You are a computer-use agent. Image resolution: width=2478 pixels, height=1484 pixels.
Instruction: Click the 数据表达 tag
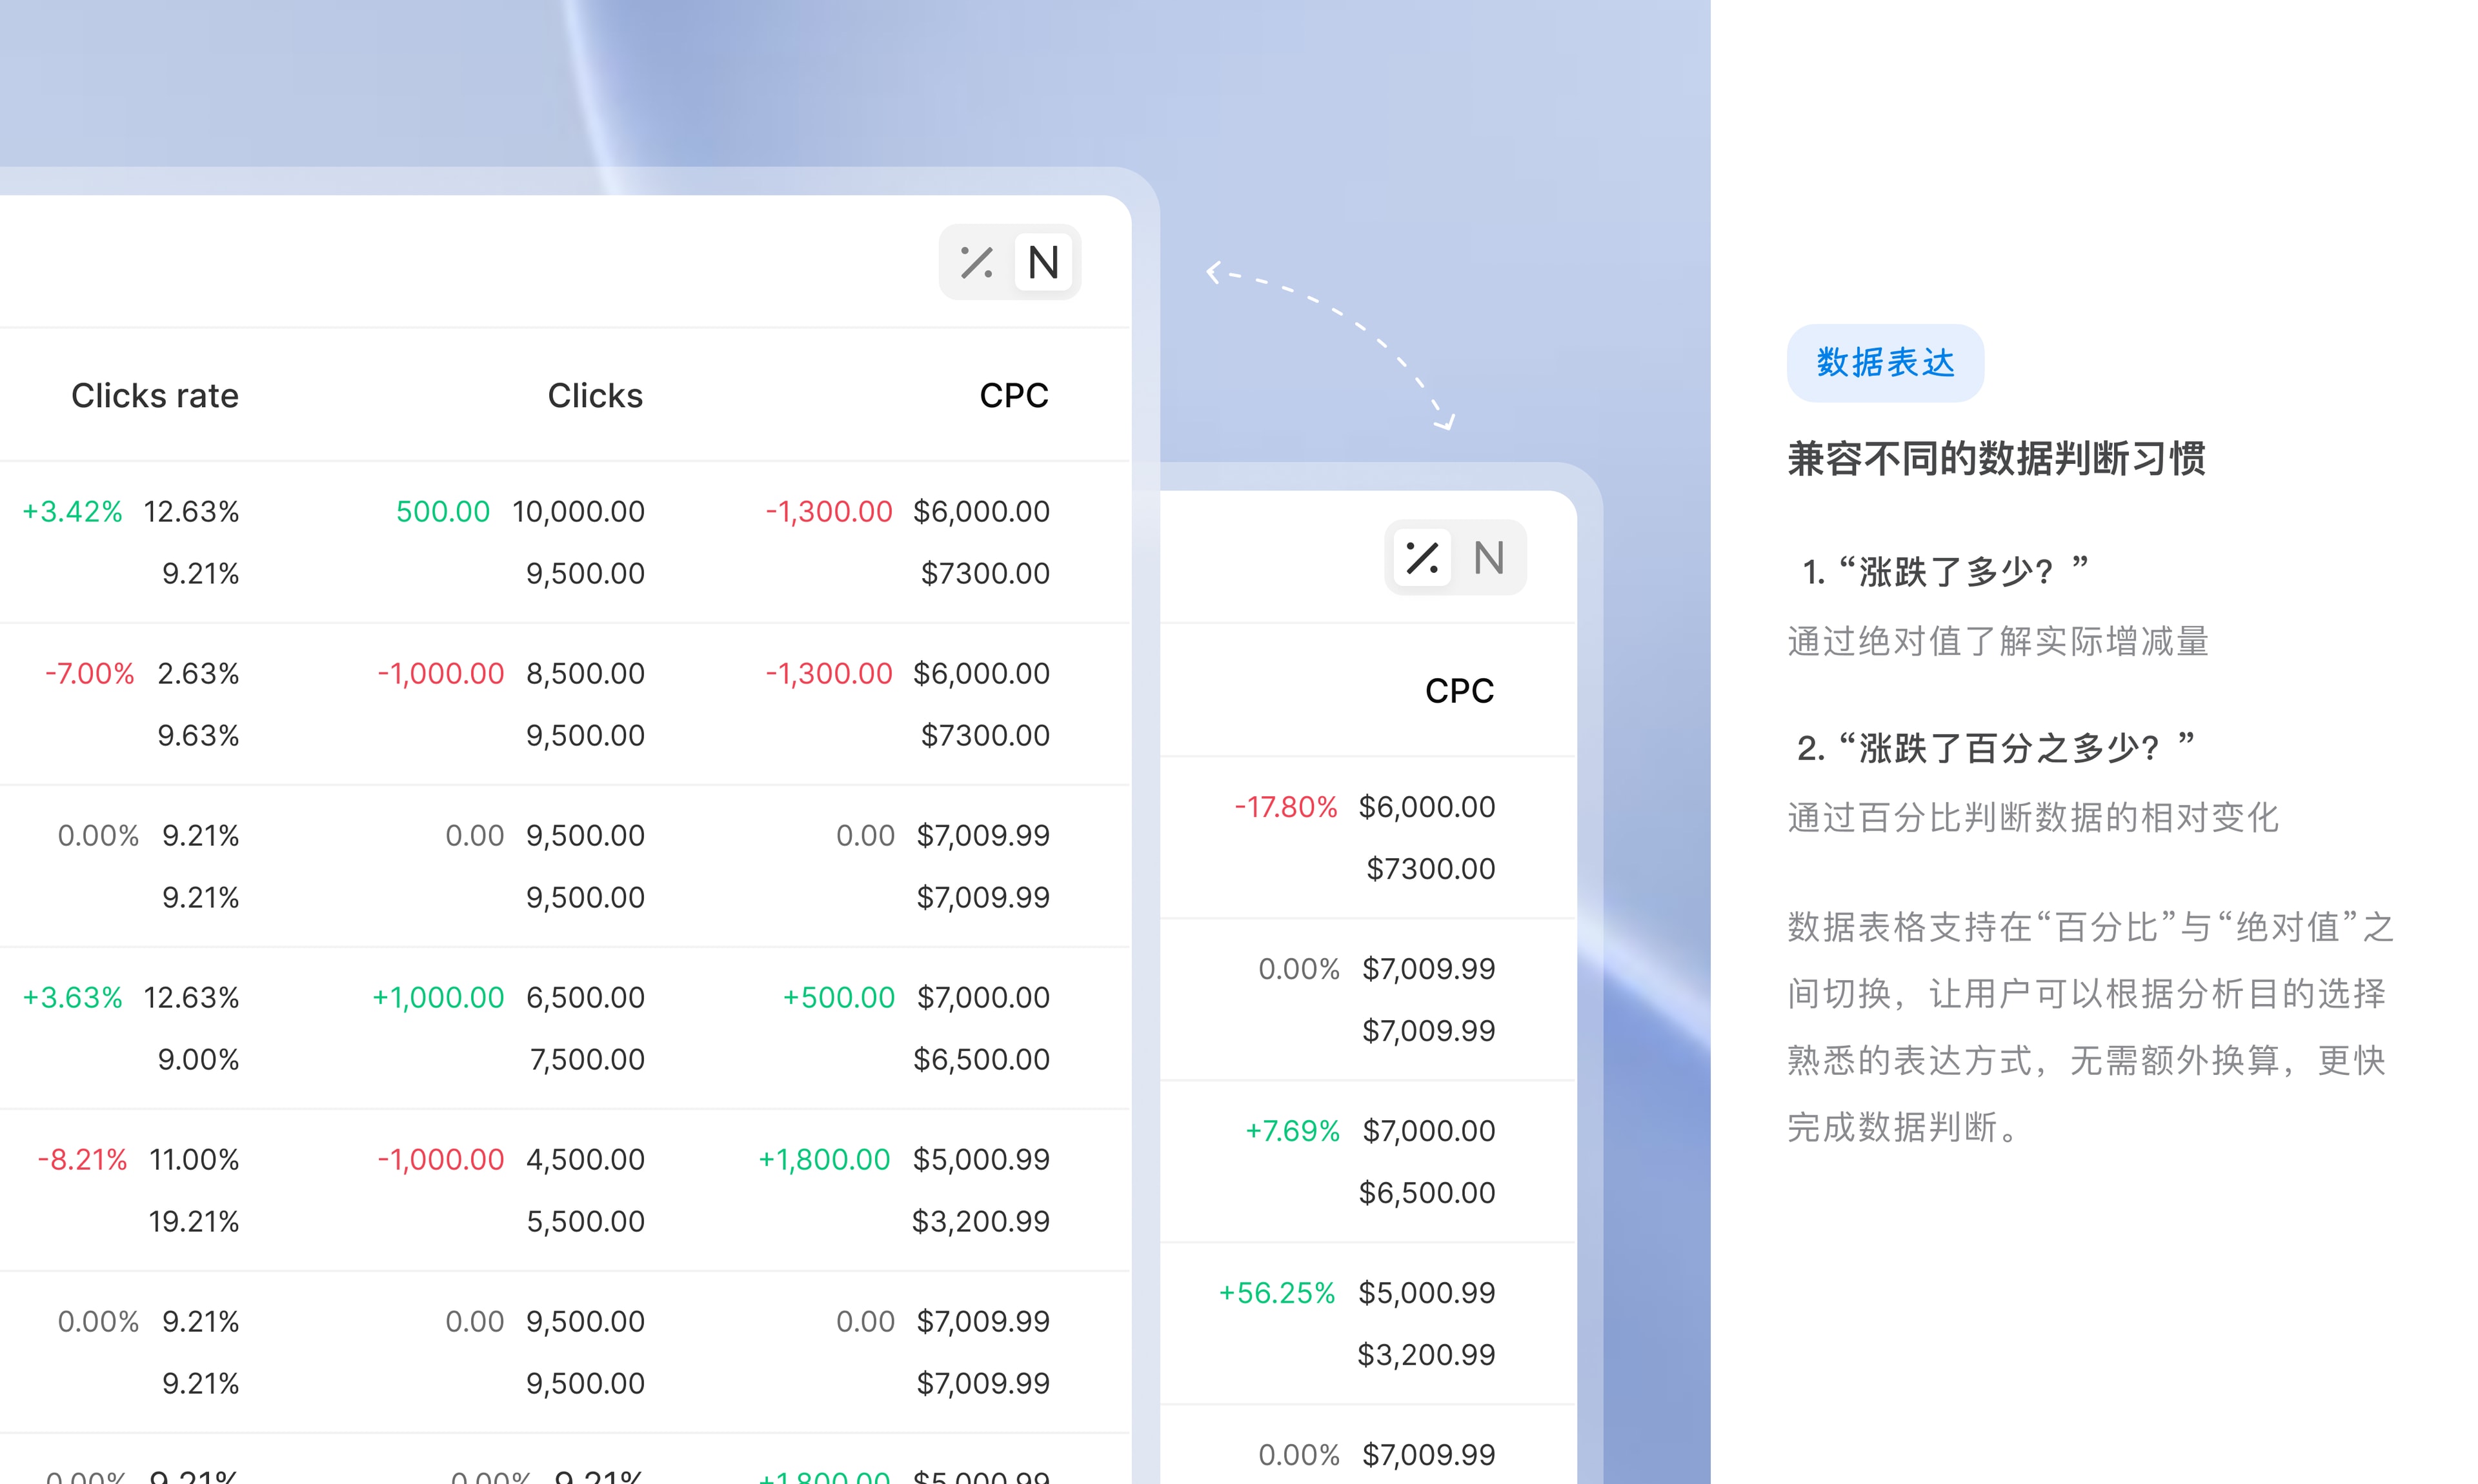point(1885,362)
